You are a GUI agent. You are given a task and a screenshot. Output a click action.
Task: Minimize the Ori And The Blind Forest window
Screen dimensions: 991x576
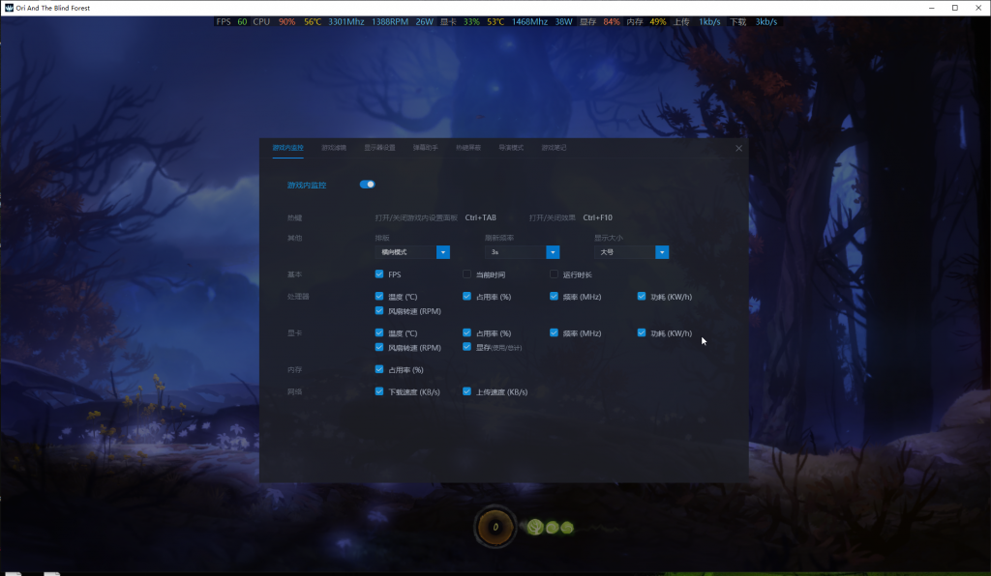tap(932, 8)
